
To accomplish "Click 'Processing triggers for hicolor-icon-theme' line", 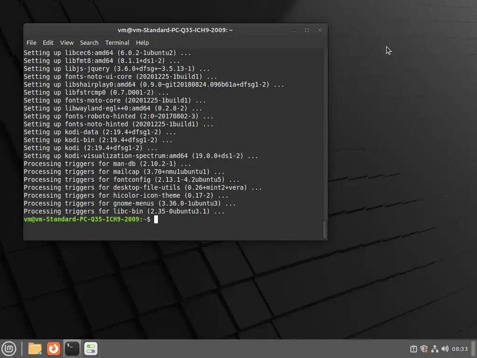I will click(126, 195).
